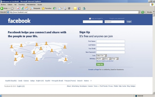
Task: Click the address bar URL text
Action: coord(18,12)
